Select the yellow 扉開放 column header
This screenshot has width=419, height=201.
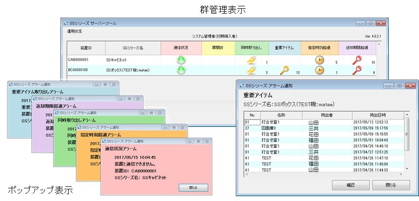(x=218, y=48)
